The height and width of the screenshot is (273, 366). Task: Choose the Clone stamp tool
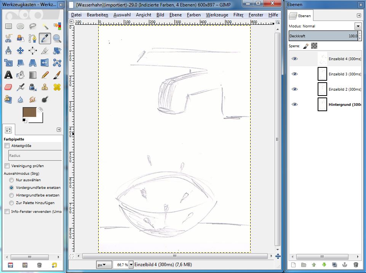(46, 87)
